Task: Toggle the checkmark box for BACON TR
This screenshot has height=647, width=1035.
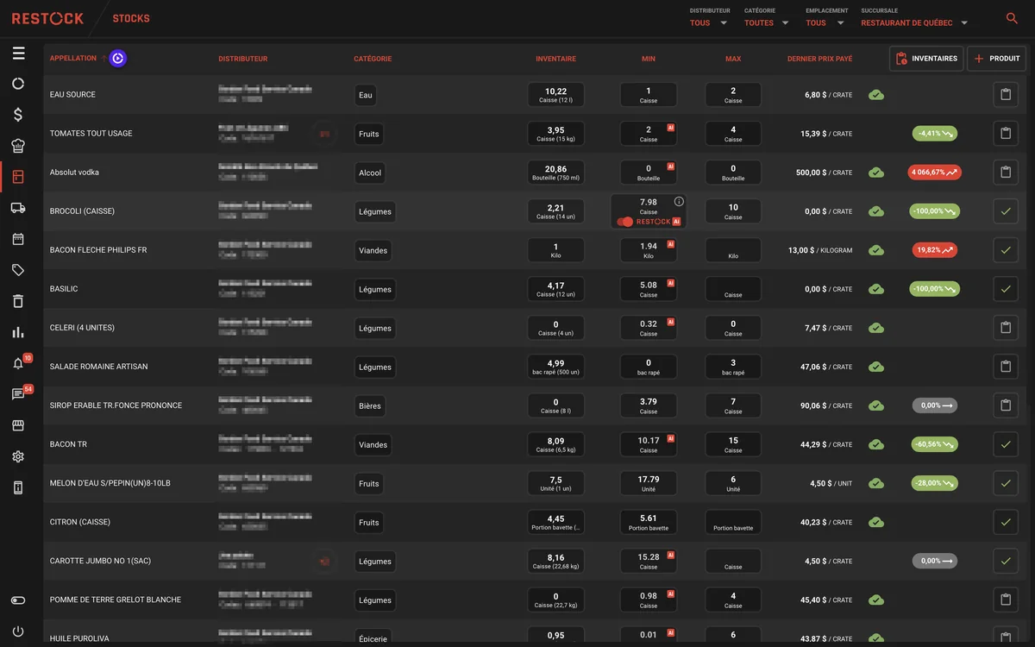Action: [x=1006, y=444]
